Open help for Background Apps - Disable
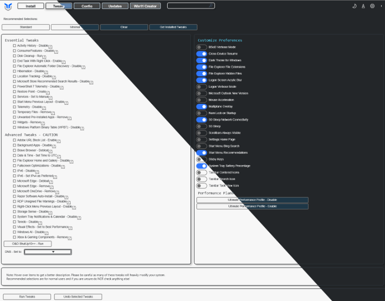Viewport: 385px width, 301px height. (x=54, y=146)
